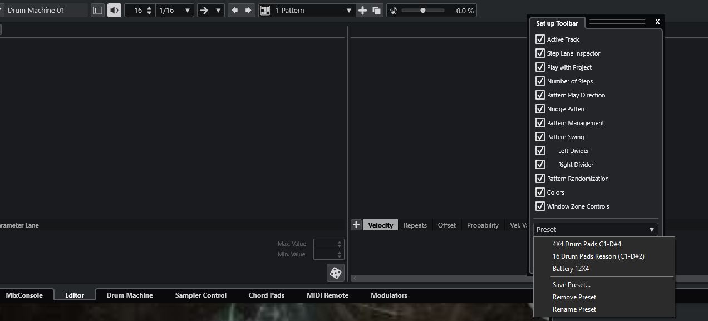708x321 pixels.
Task: Toggle the Colors checkbox
Action: (x=540, y=192)
